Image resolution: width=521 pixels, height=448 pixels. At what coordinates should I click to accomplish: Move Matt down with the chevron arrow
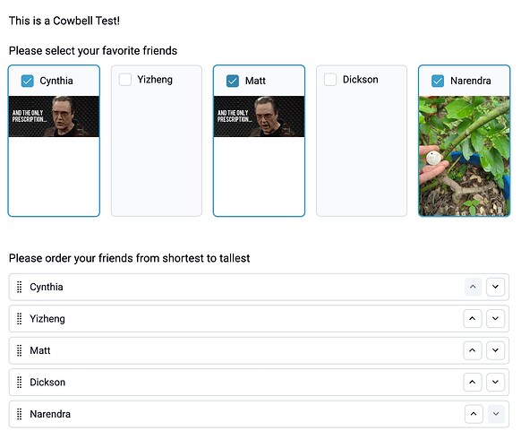pyautogui.click(x=495, y=350)
